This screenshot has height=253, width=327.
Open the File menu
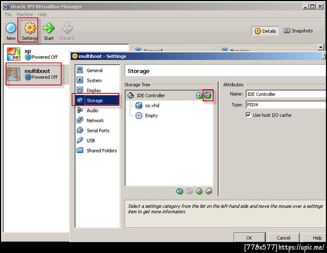(8, 14)
